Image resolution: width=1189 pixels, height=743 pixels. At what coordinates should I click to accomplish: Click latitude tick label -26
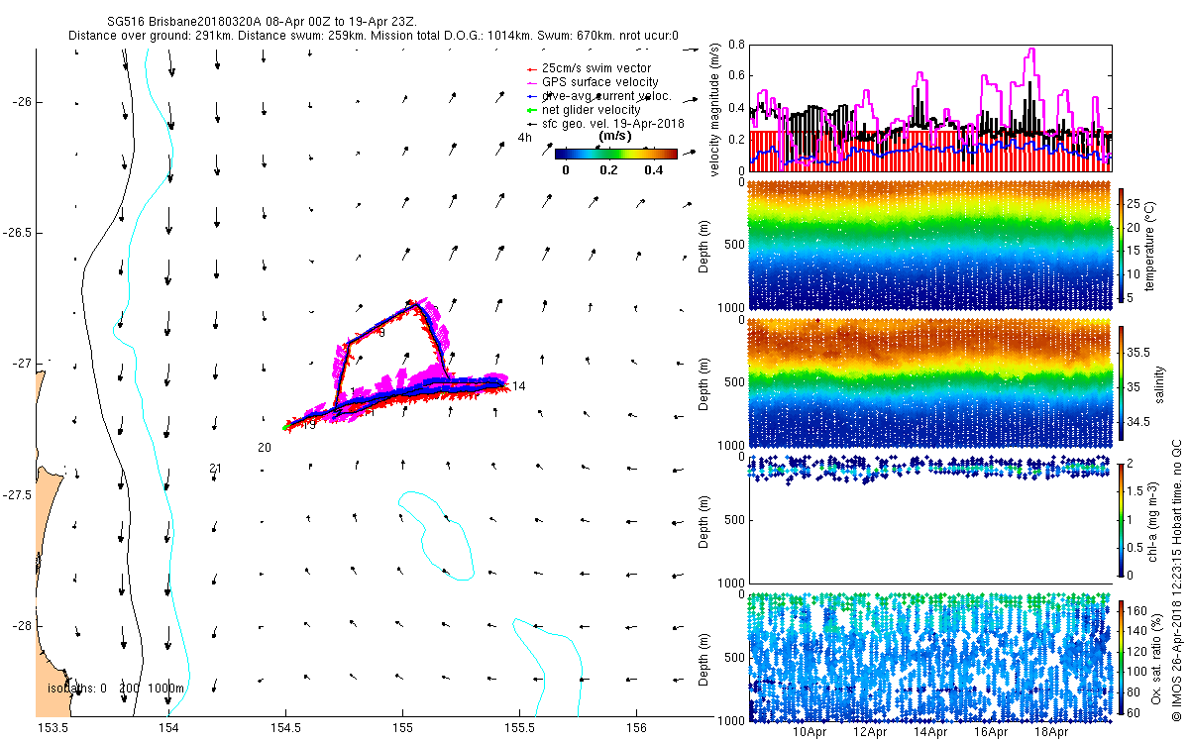click(x=23, y=102)
